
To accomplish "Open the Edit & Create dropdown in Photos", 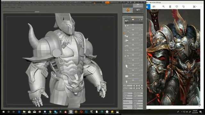I will [x=195, y=6].
